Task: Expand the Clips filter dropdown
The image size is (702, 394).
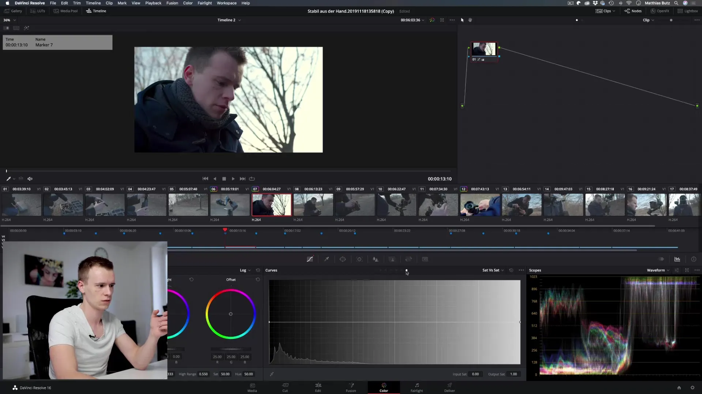Action: 605,11
